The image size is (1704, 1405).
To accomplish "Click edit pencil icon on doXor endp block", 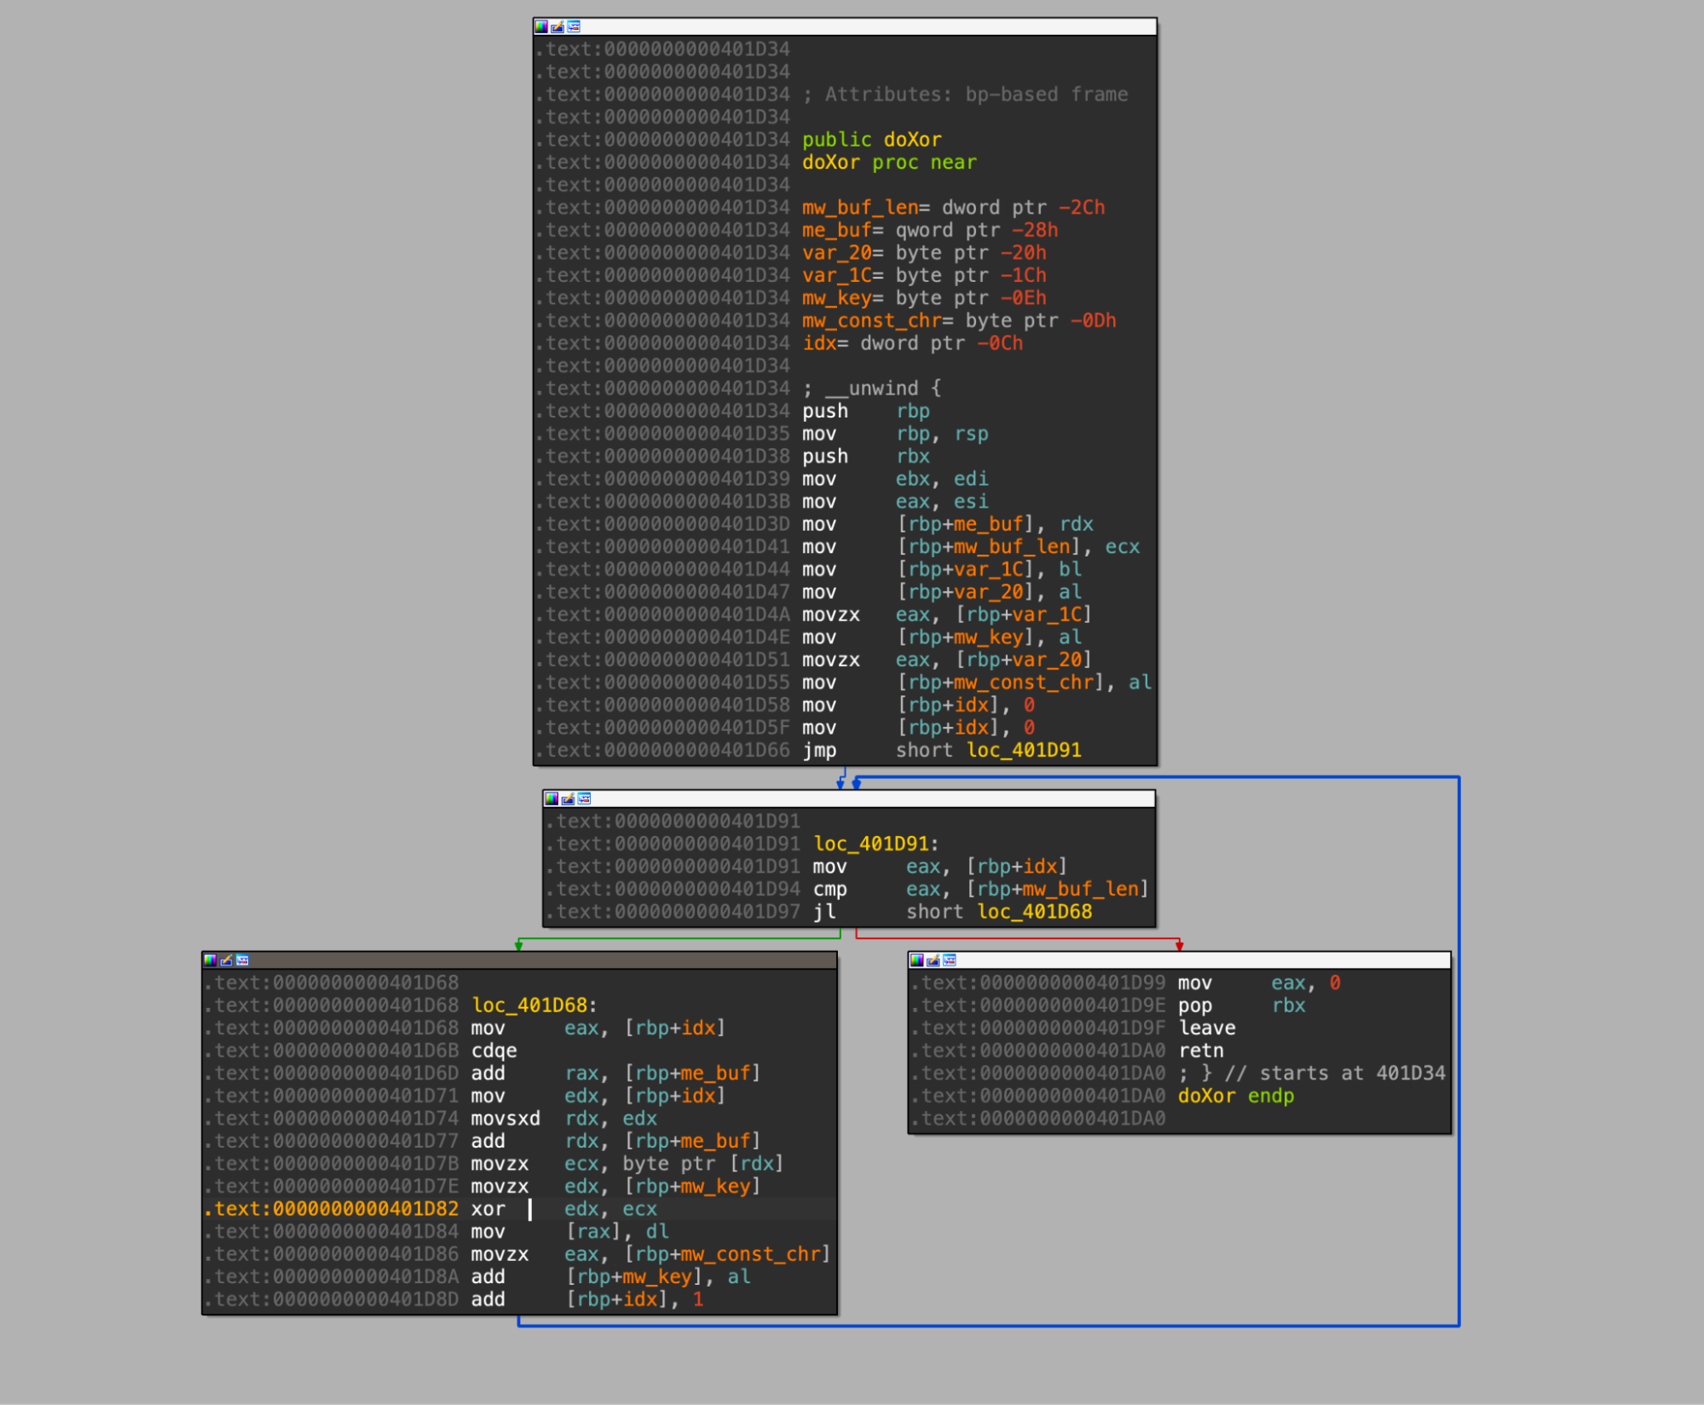I will click(x=933, y=960).
